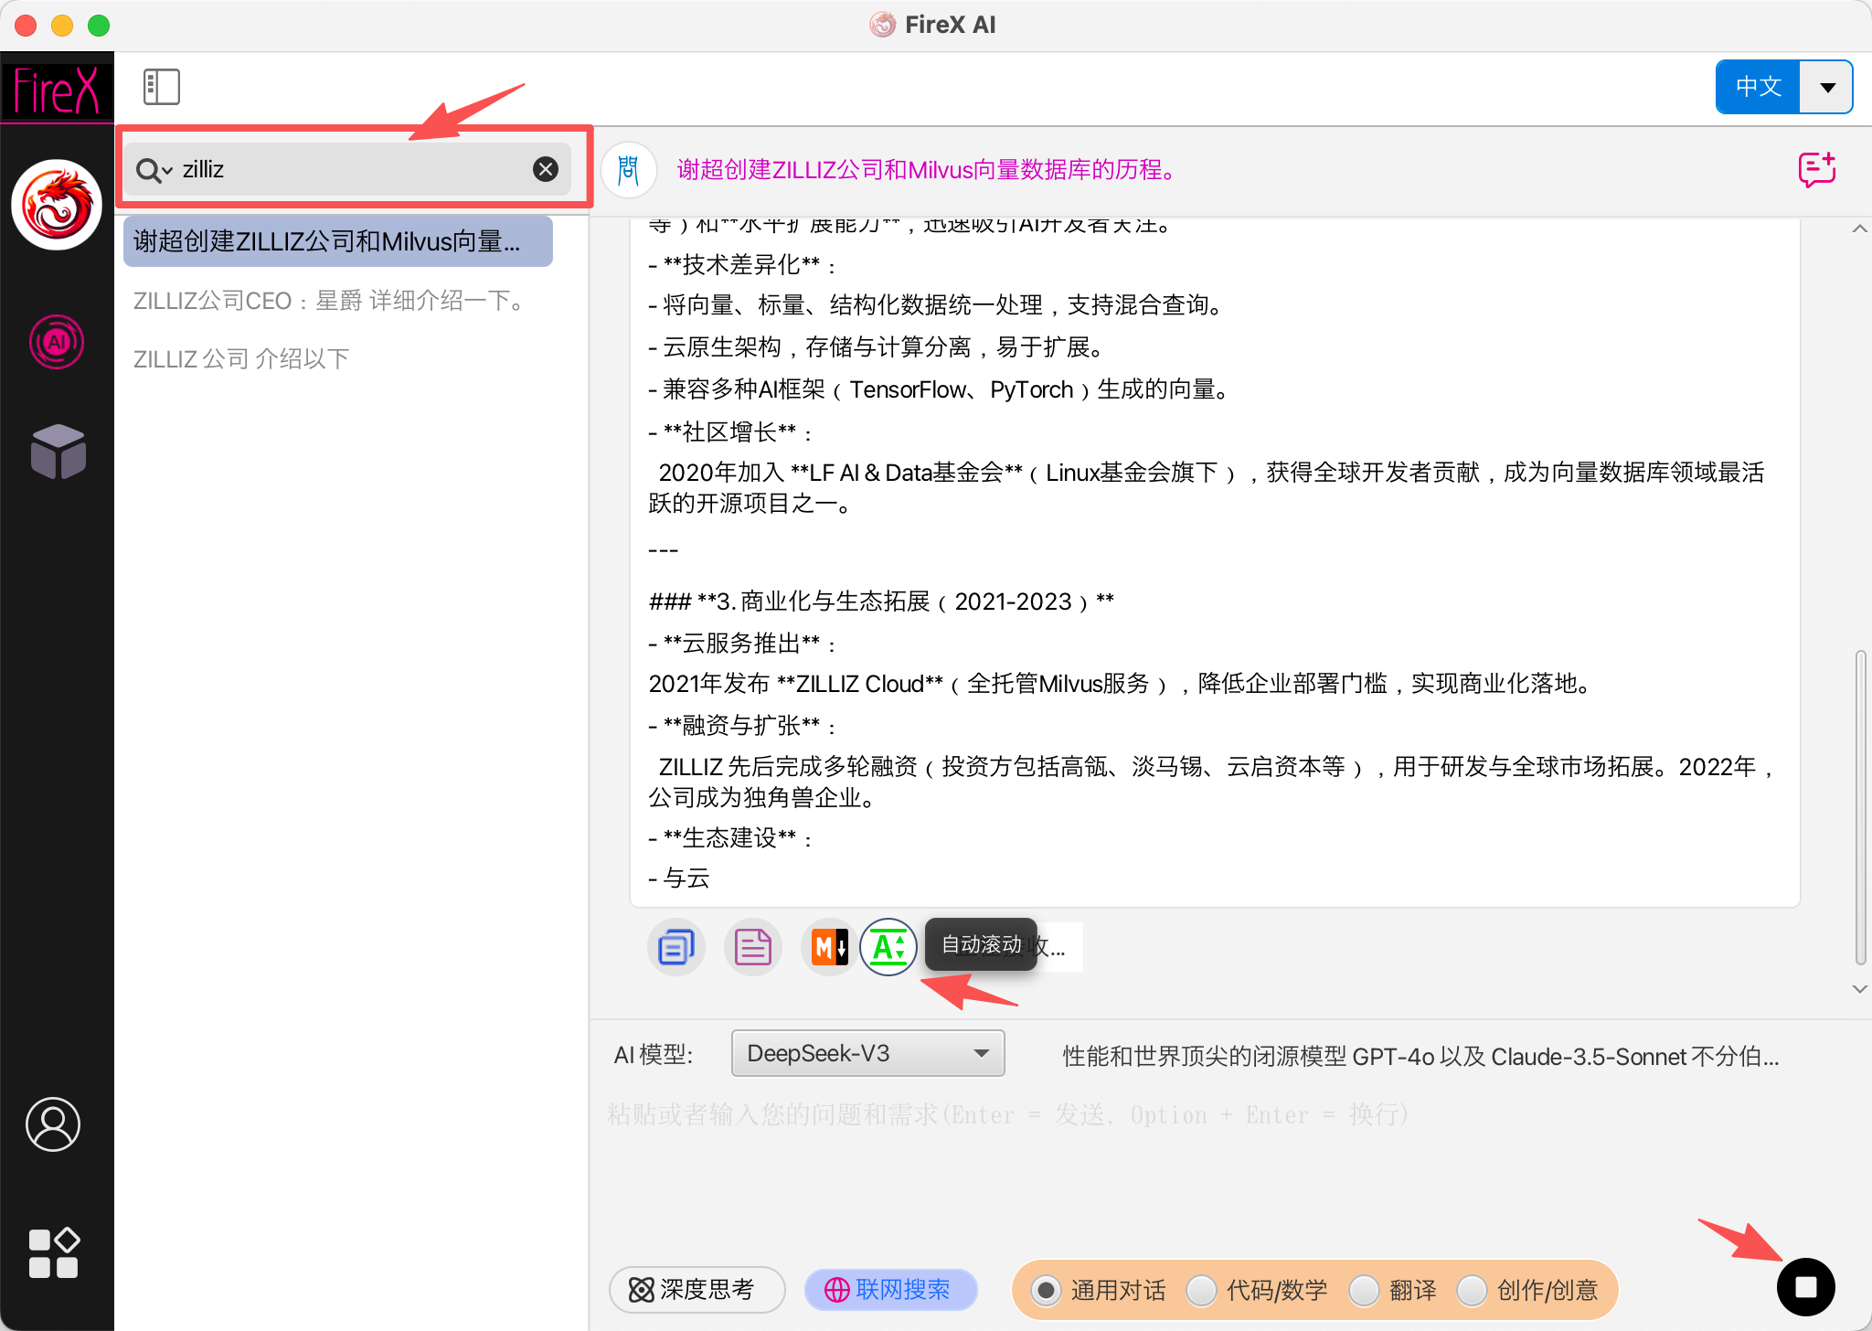Open a new conversation with the chat+ icon

pyautogui.click(x=1815, y=169)
